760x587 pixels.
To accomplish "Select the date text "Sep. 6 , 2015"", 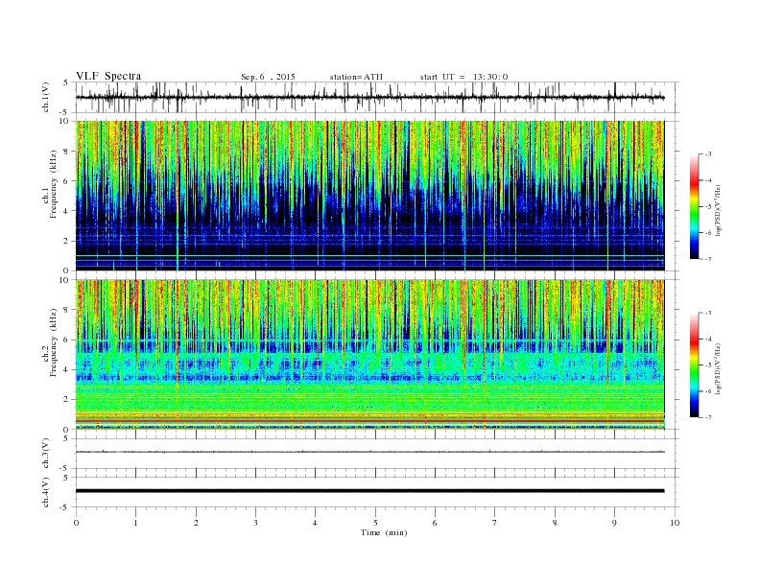I will pyautogui.click(x=268, y=77).
